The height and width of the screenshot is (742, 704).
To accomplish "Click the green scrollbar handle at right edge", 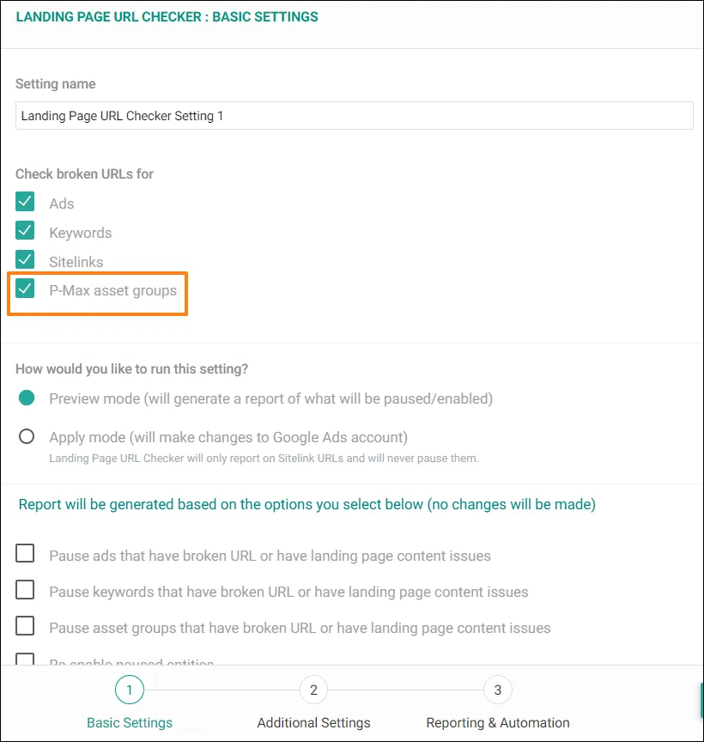I will (701, 701).
